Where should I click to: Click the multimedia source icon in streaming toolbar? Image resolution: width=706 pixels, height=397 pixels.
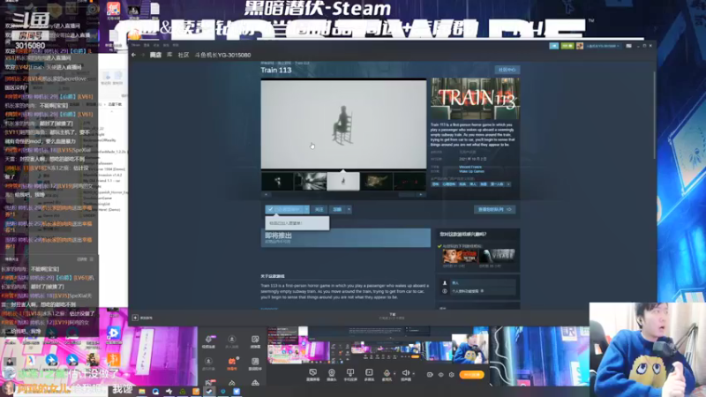[x=369, y=374]
